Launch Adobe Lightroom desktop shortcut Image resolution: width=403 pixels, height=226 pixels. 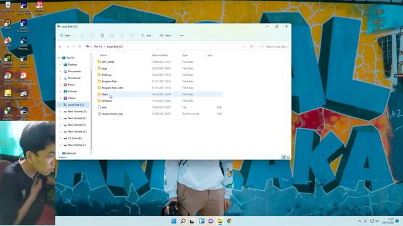[x=24, y=61]
